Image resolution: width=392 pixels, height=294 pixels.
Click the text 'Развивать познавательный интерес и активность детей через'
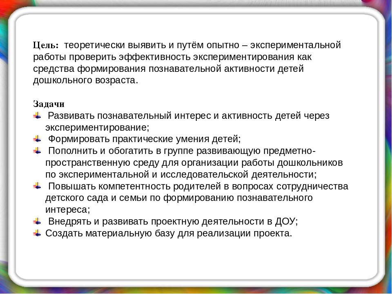[189, 116]
